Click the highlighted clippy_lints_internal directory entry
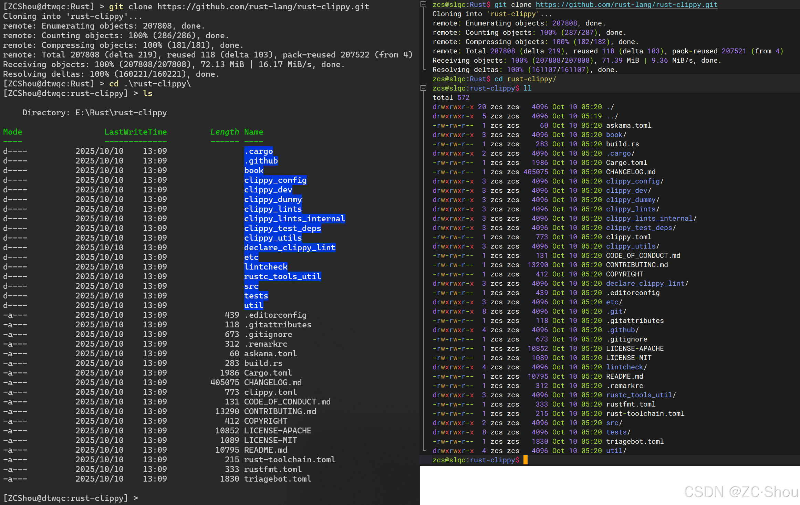 [x=294, y=219]
